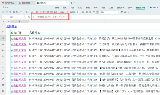Click the comment box toolbar icon
The image size is (160, 95).
(x=44, y=12)
